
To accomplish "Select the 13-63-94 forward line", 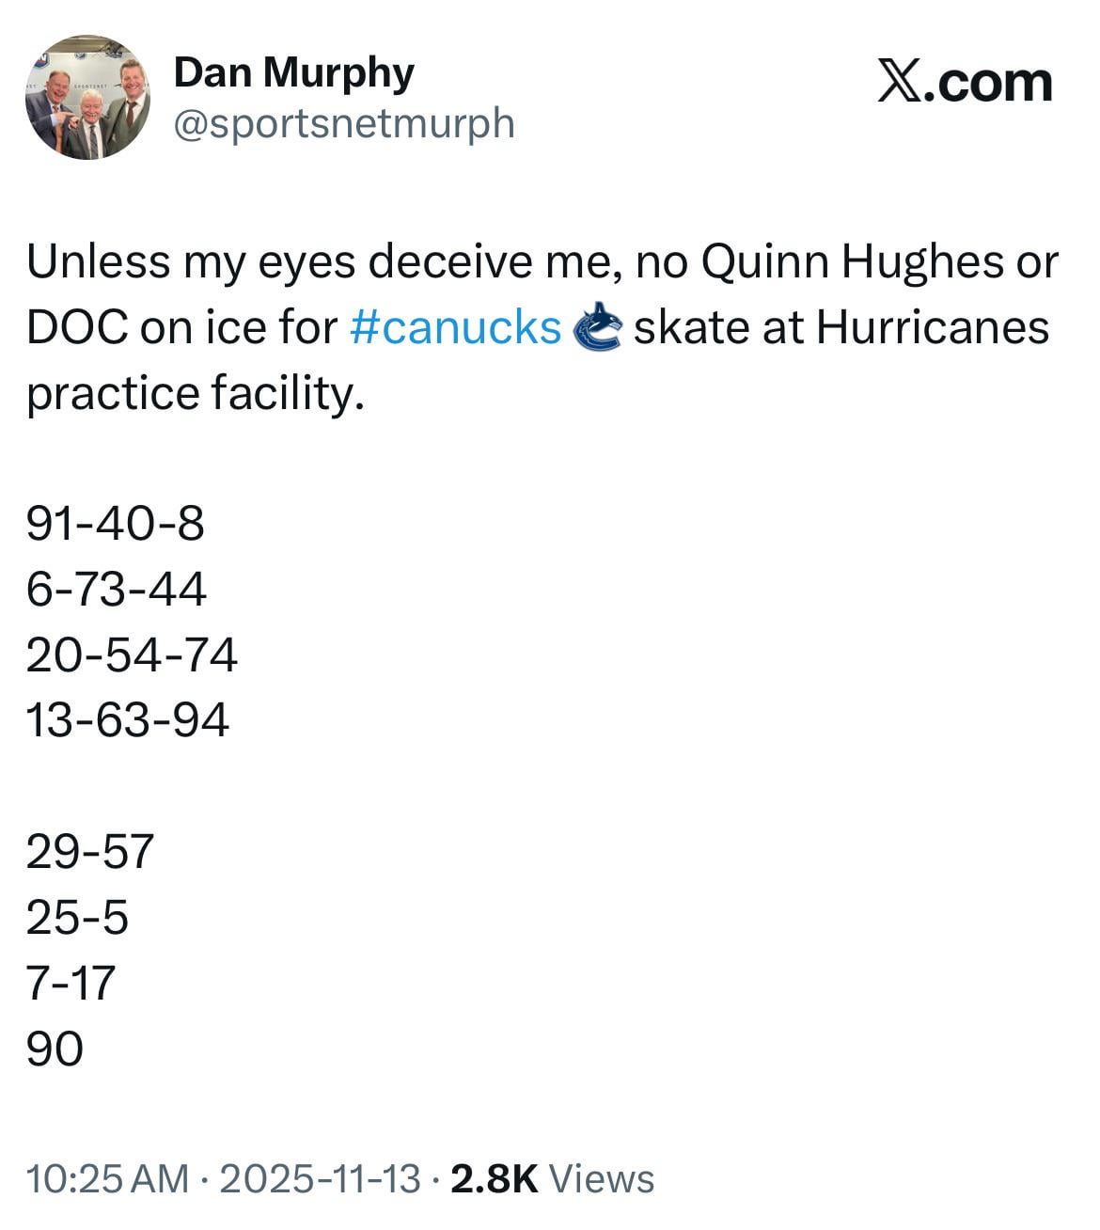I will 128,720.
